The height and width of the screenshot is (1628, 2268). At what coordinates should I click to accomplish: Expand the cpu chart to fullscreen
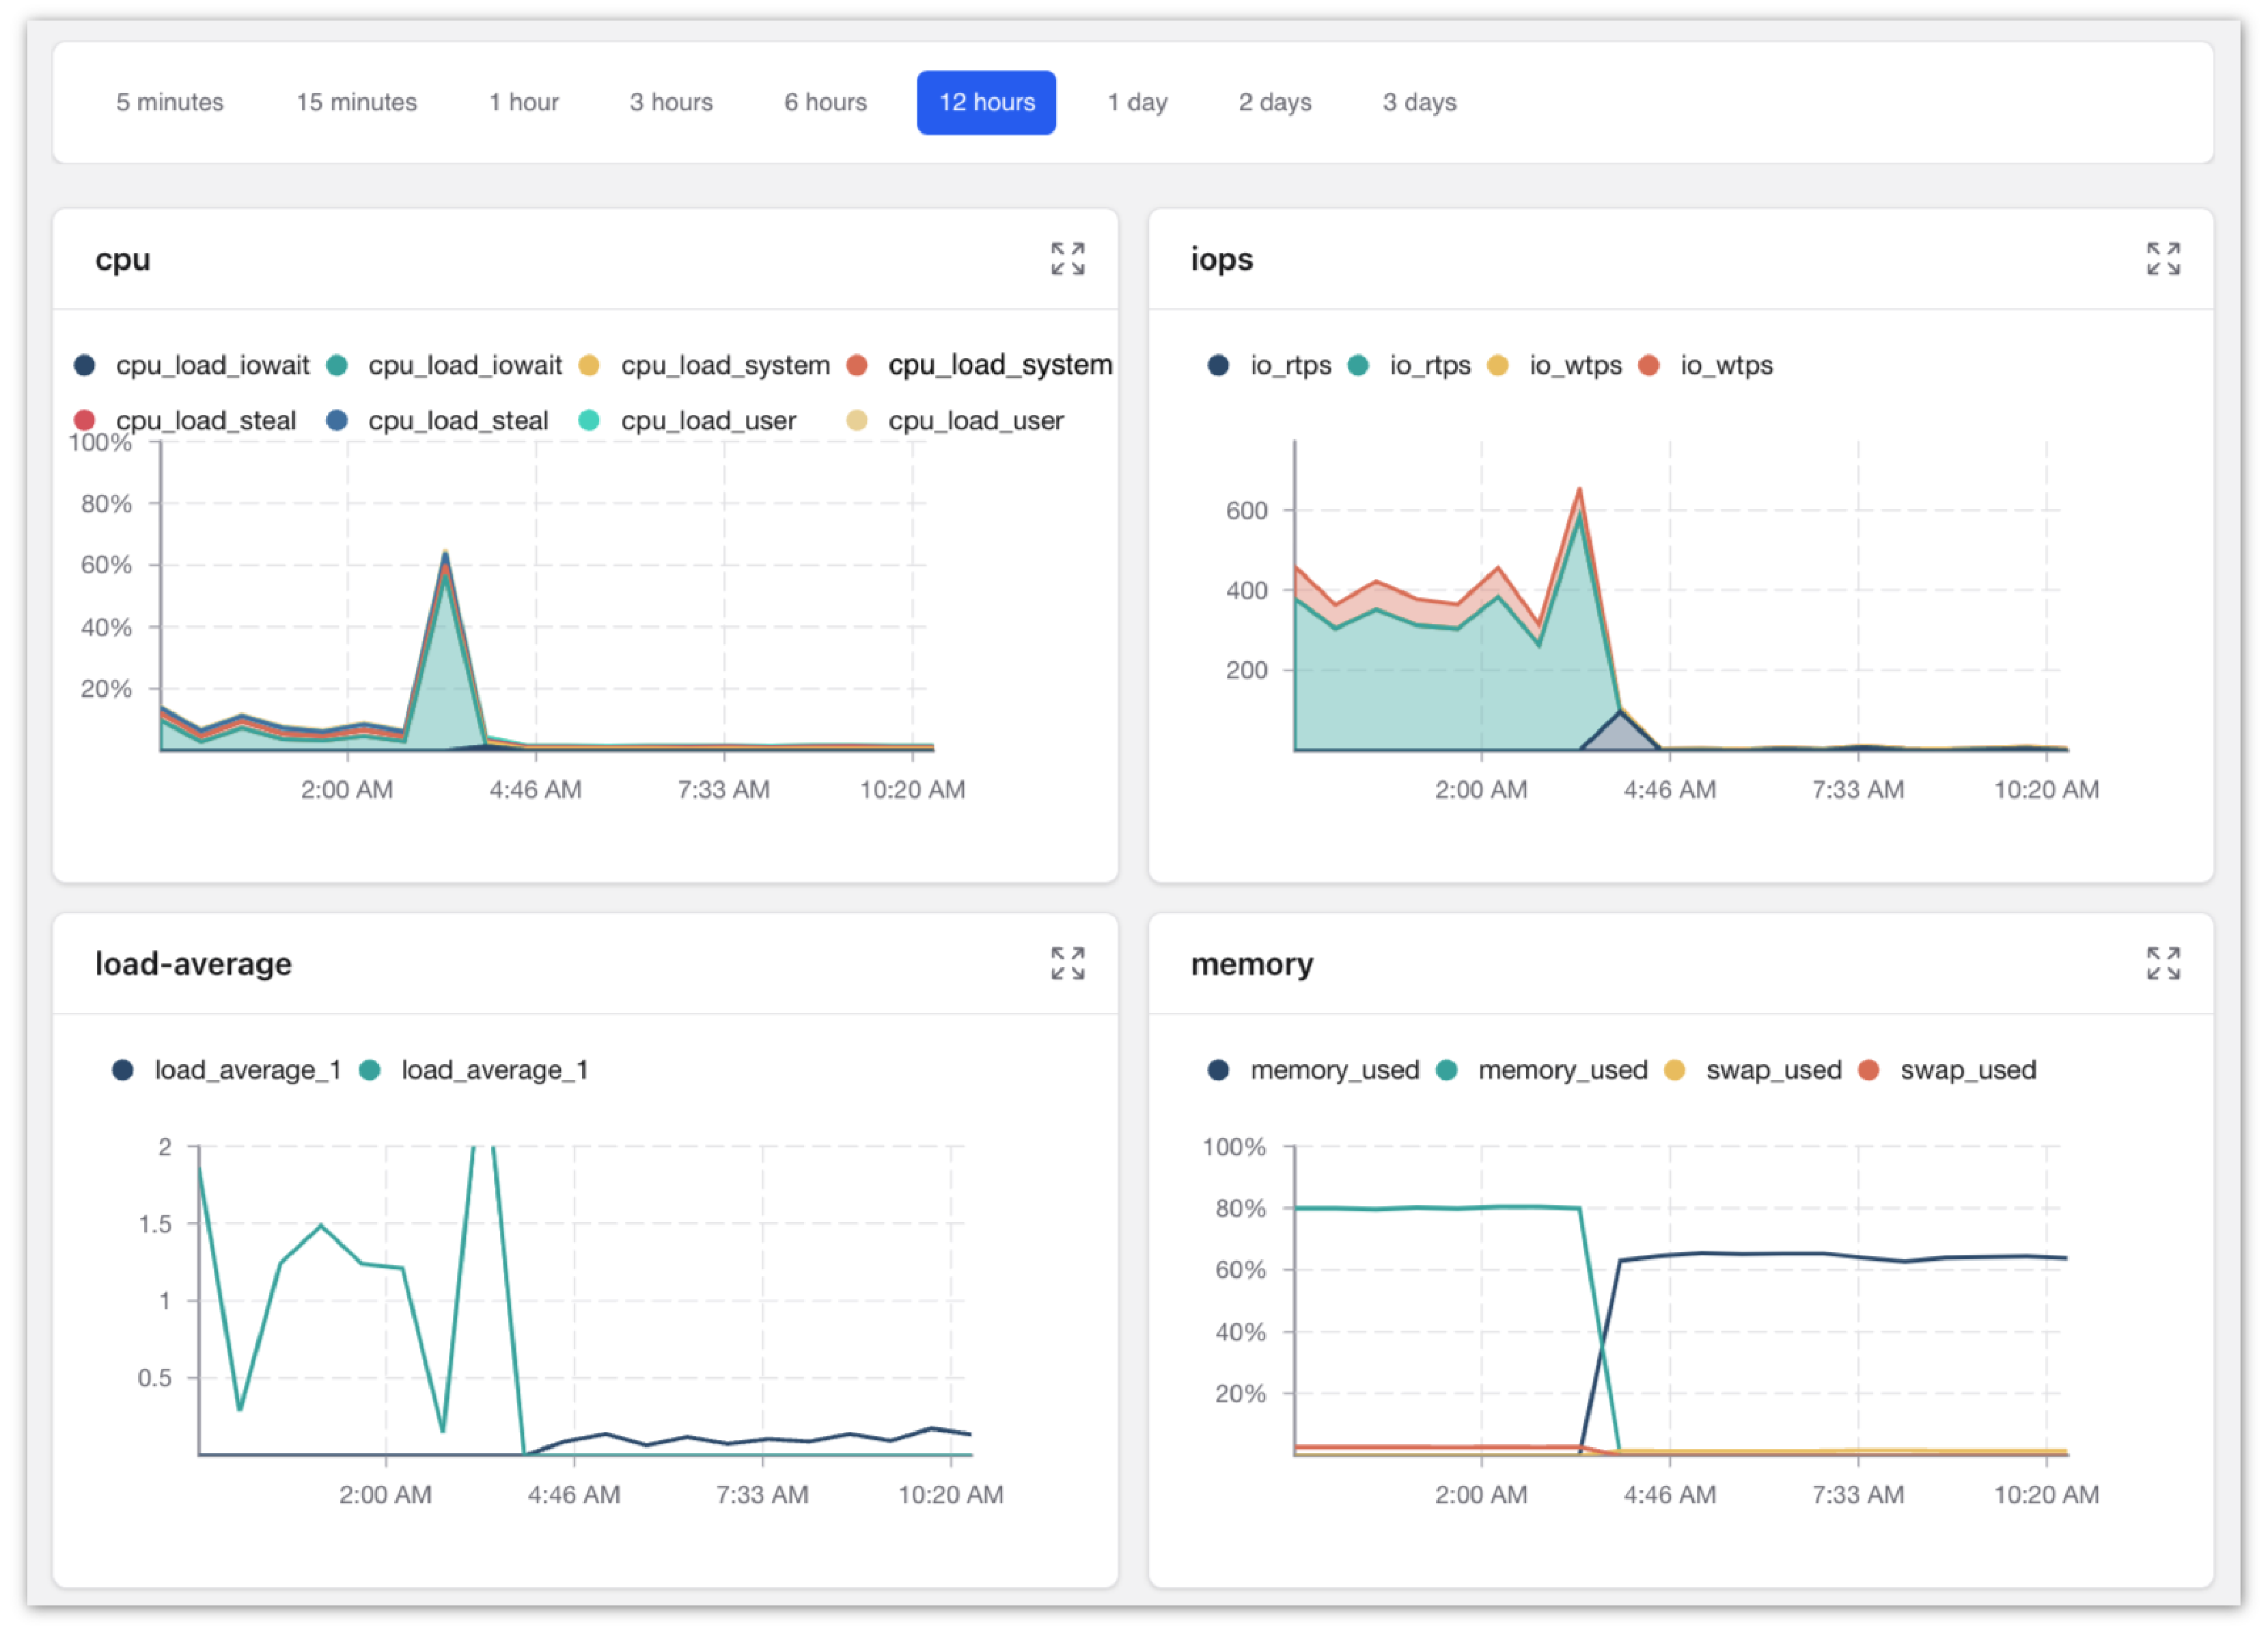coord(1067,259)
